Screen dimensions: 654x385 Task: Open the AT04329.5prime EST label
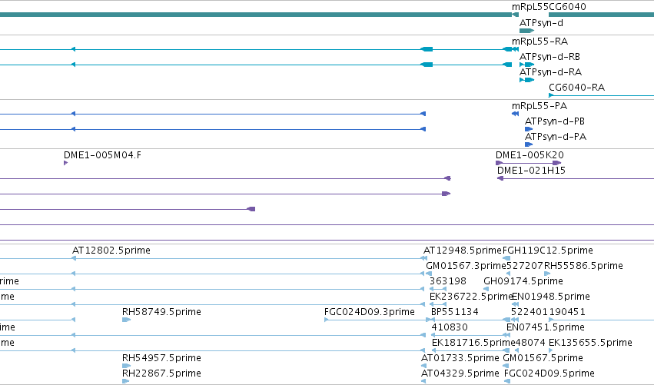460,373
